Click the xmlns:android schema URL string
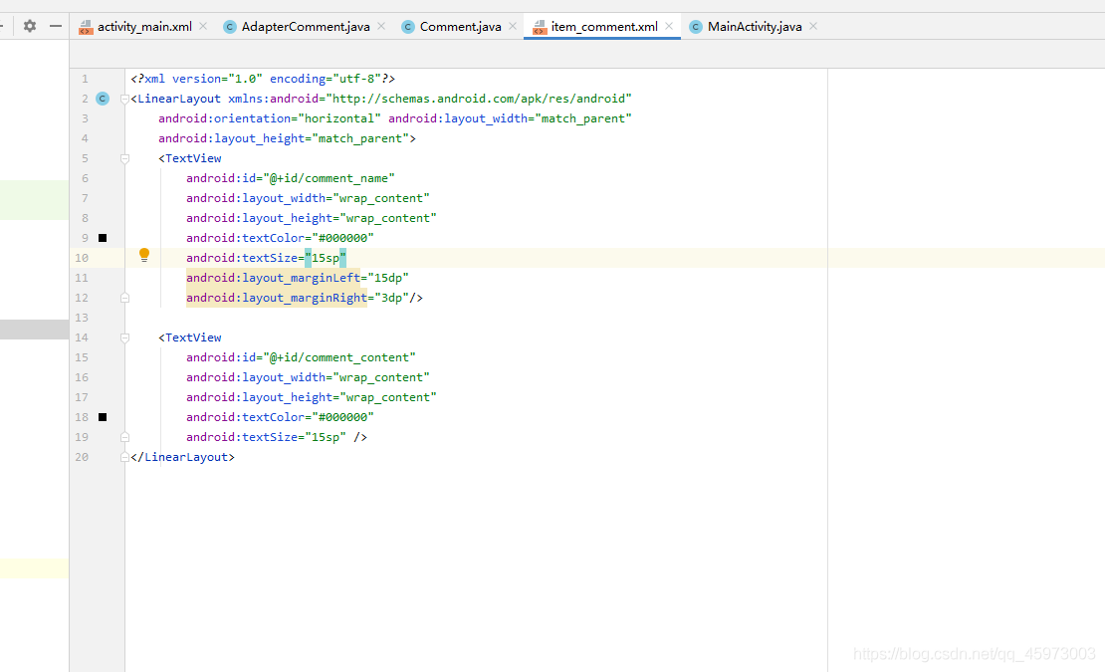1105x672 pixels. [479, 99]
